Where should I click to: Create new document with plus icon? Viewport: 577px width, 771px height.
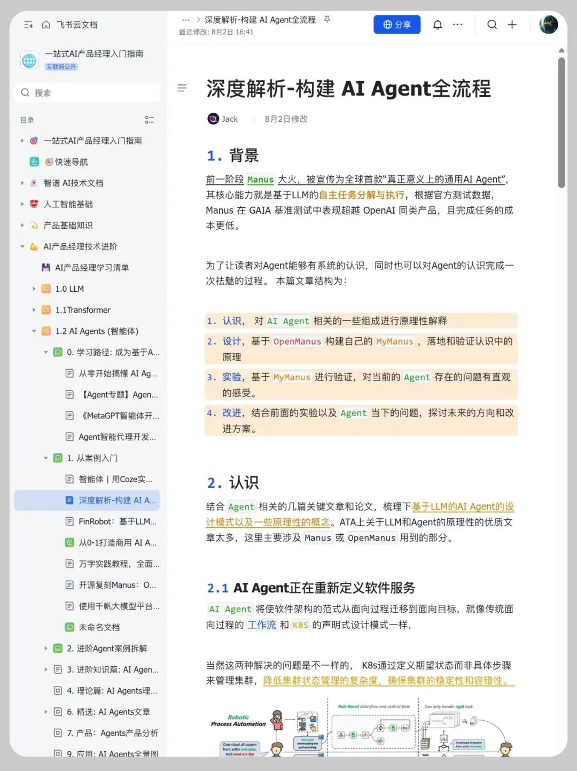512,25
